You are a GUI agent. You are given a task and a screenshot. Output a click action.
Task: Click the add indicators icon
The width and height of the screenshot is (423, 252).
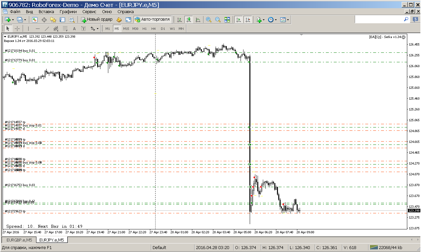pyautogui.click(x=259, y=20)
